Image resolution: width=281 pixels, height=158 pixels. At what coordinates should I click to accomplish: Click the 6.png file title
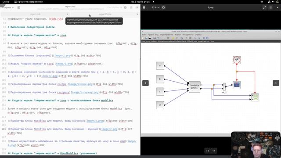tap(210, 7)
